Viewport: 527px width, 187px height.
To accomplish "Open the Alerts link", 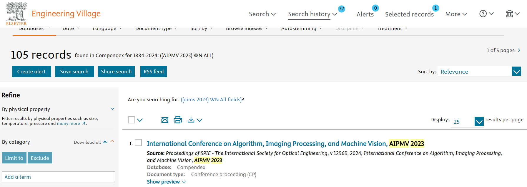I will click(x=365, y=14).
